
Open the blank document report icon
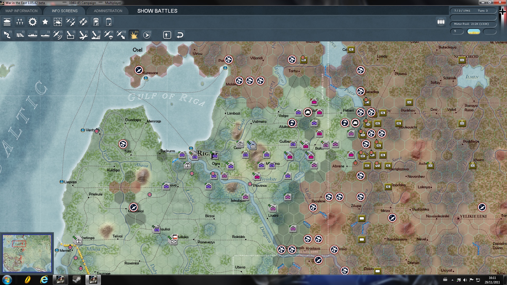pos(109,22)
